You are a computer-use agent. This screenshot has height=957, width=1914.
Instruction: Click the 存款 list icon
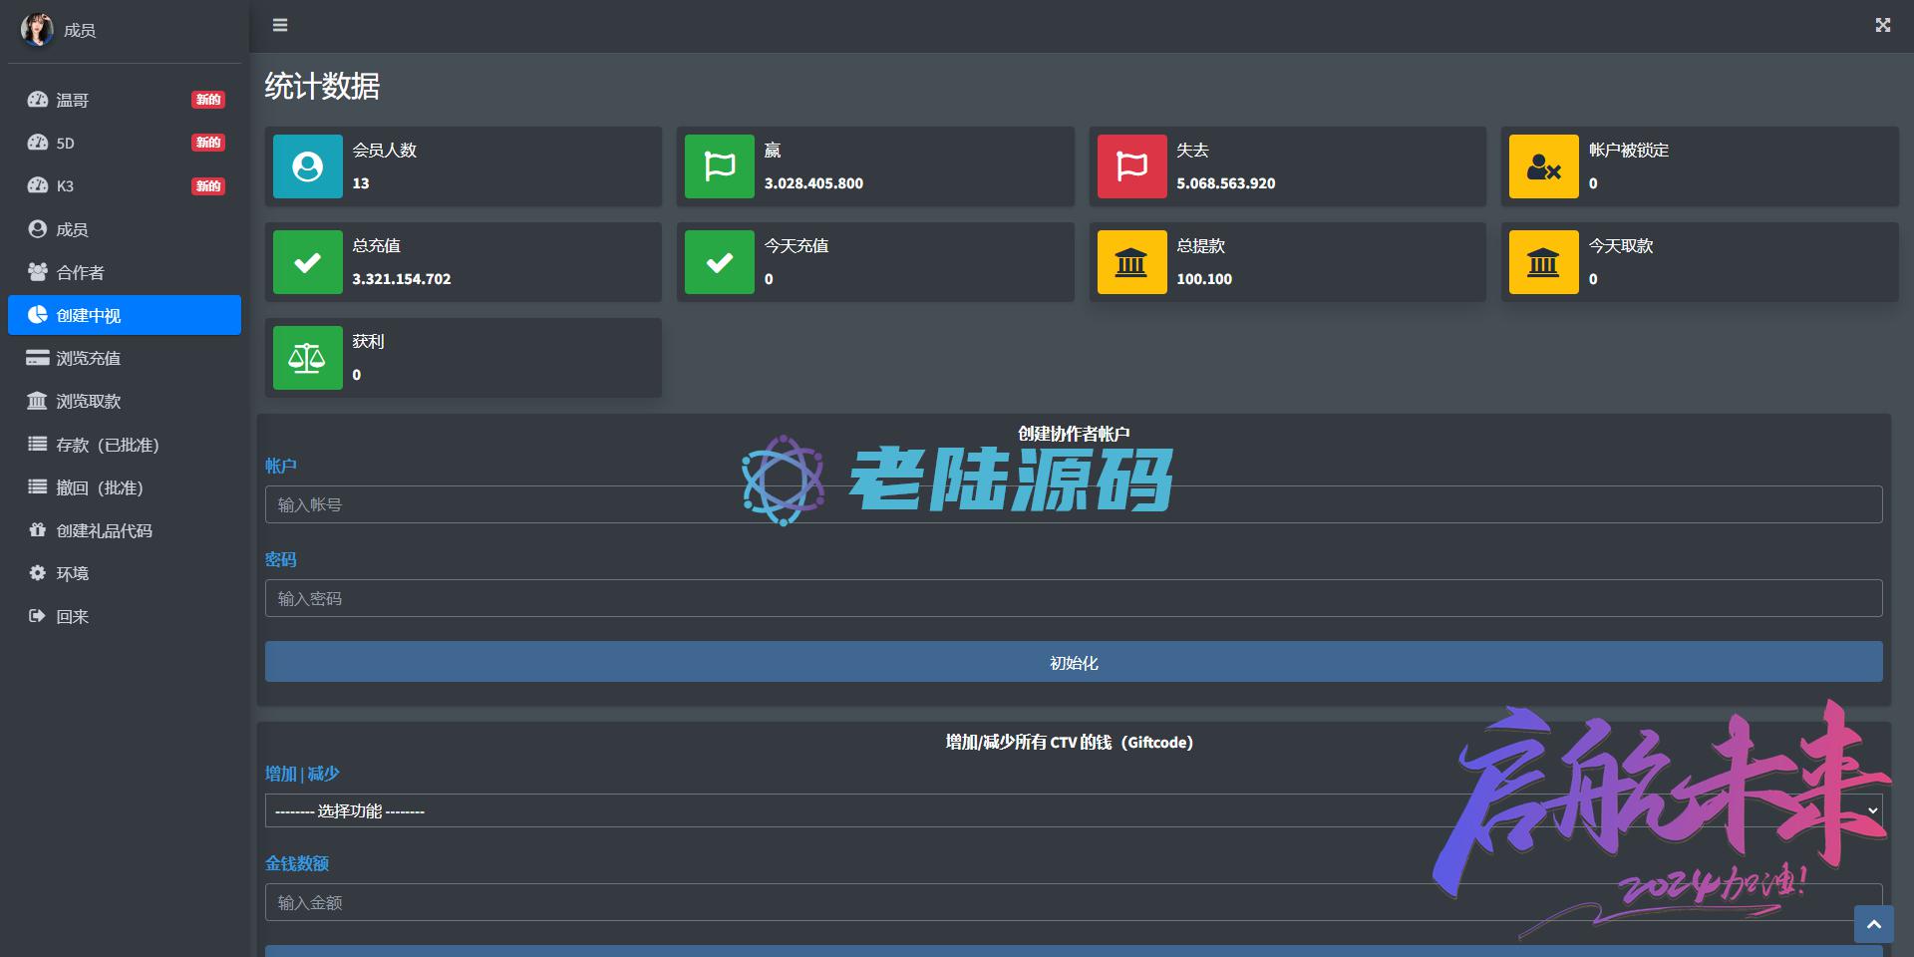point(38,445)
